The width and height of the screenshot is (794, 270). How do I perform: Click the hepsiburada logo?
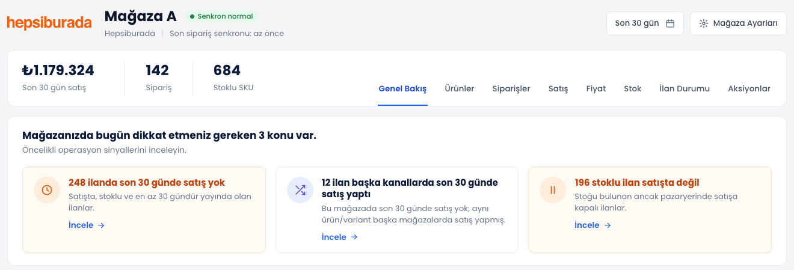pyautogui.click(x=49, y=22)
